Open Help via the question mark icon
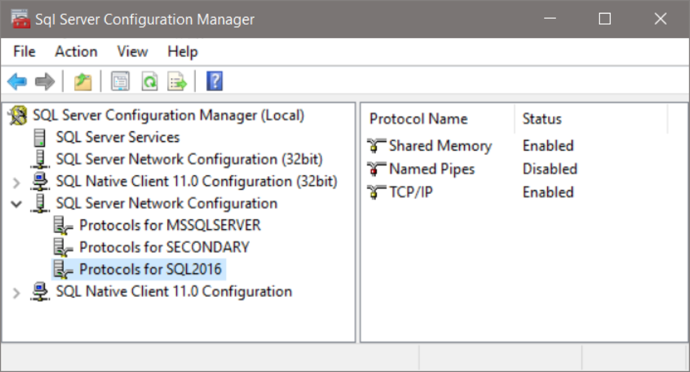This screenshot has height=372, width=690. click(x=214, y=81)
